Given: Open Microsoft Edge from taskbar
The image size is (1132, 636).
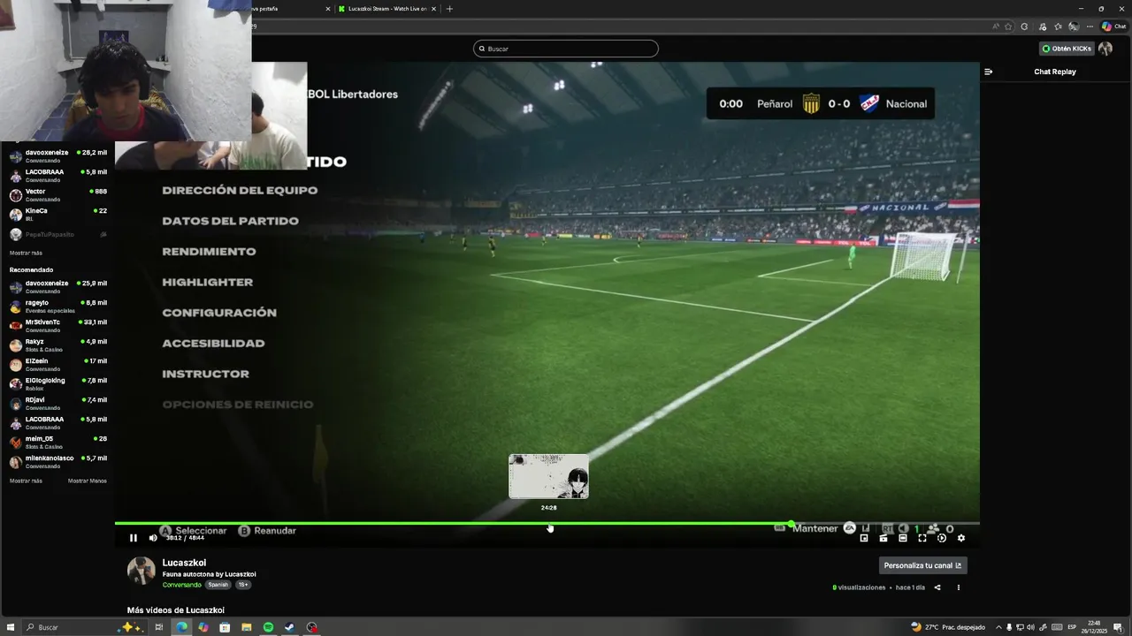Looking at the screenshot, I should pyautogui.click(x=181, y=627).
